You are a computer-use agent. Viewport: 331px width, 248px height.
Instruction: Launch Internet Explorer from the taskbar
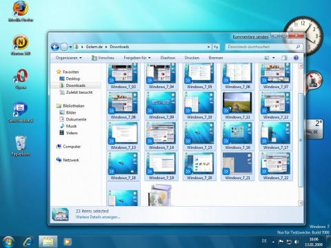pyautogui.click(x=28, y=242)
